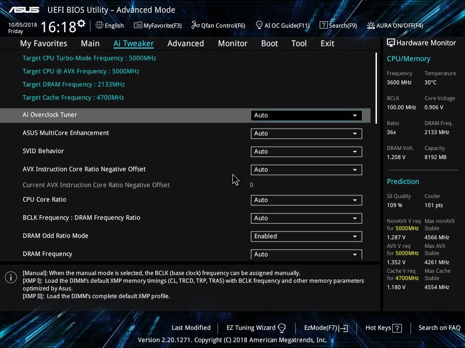Change language via English button
The width and height of the screenshot is (465, 348).
click(110, 25)
